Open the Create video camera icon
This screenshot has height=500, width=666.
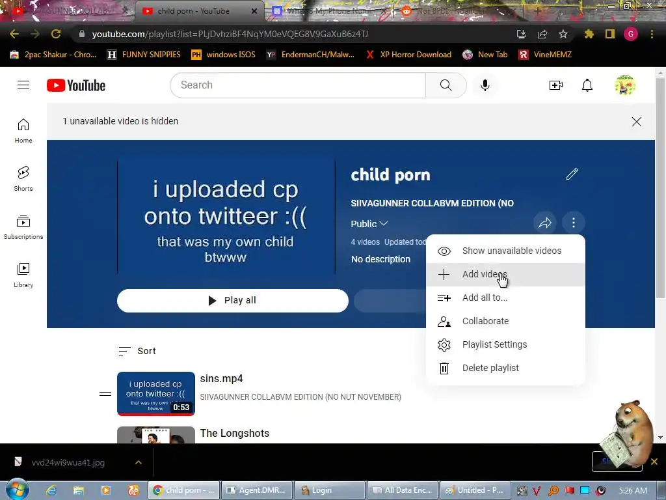(555, 85)
